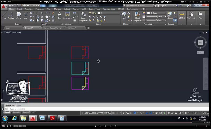Image resolution: width=211 pixels, height=129 pixels.
Task: Expand the Annotation panel
Action: point(67,24)
